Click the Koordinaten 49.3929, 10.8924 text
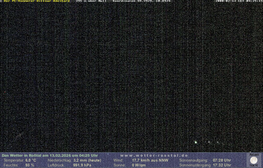Image resolution: width=263 pixels, height=168 pixels. pos(142,1)
